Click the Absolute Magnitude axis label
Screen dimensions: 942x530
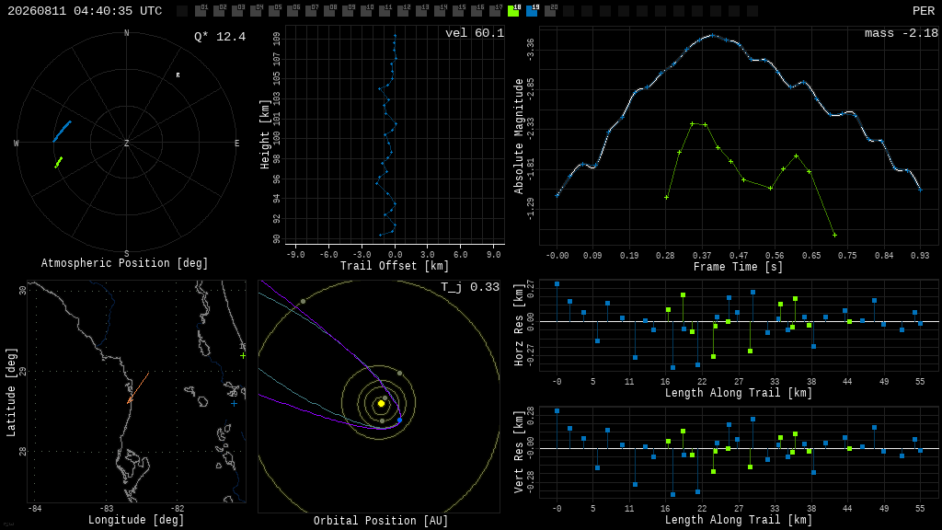click(519, 136)
